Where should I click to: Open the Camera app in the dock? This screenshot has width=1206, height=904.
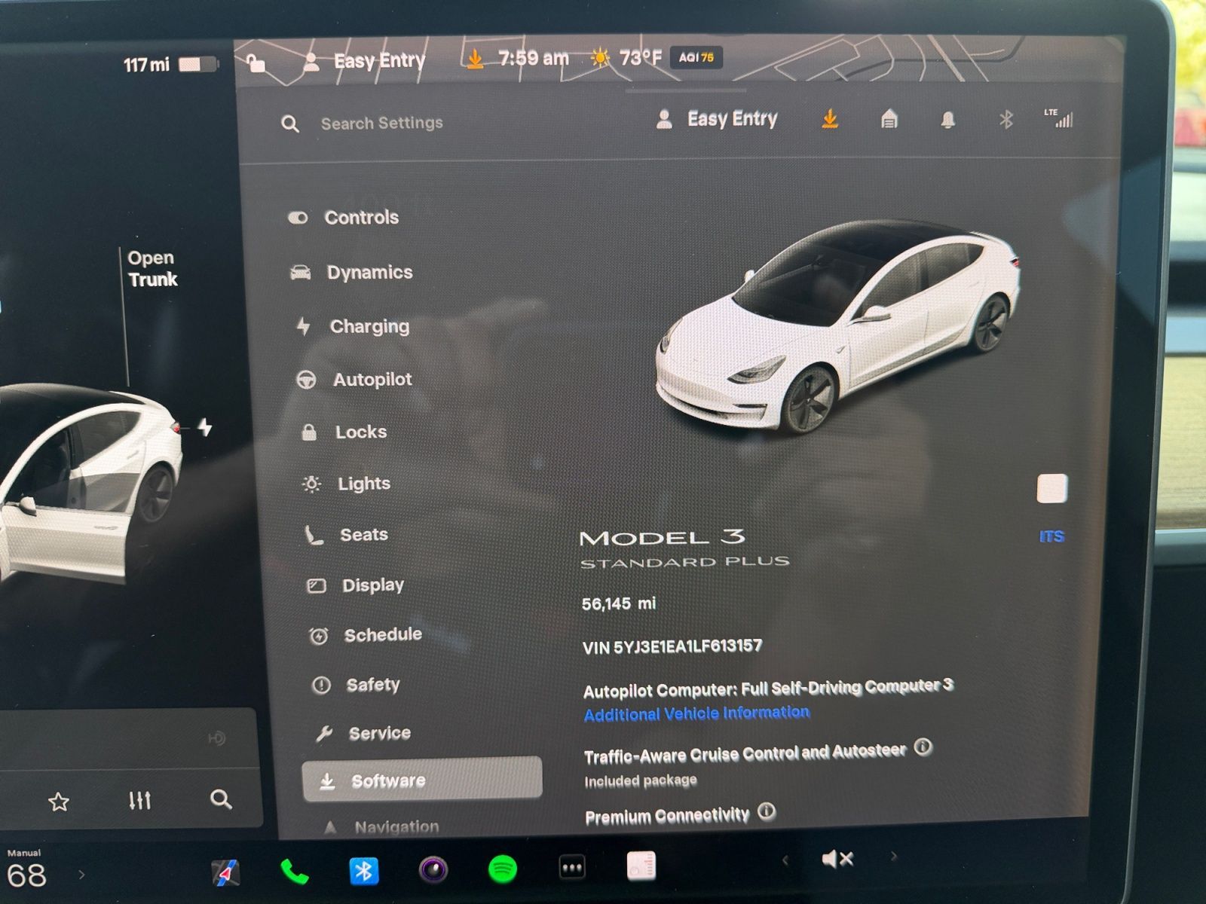(x=433, y=870)
